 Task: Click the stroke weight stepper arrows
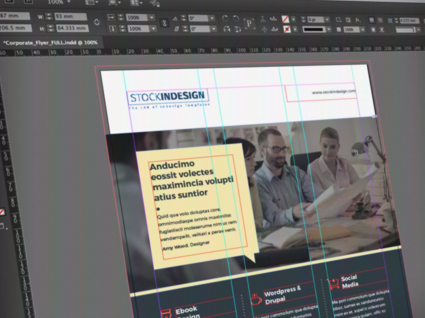(304, 19)
